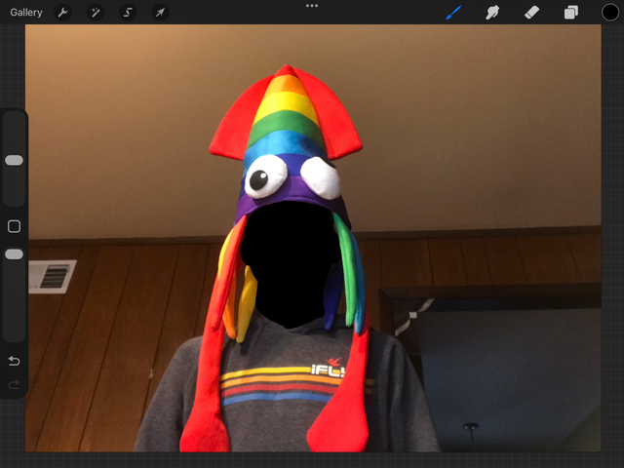Tap the three dots at top center
Screen dimensions: 624x468
312,6
